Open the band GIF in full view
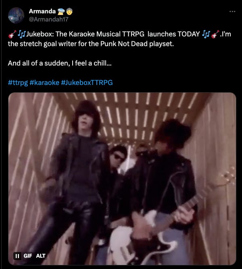The width and height of the screenshot is (242, 269). [122, 178]
